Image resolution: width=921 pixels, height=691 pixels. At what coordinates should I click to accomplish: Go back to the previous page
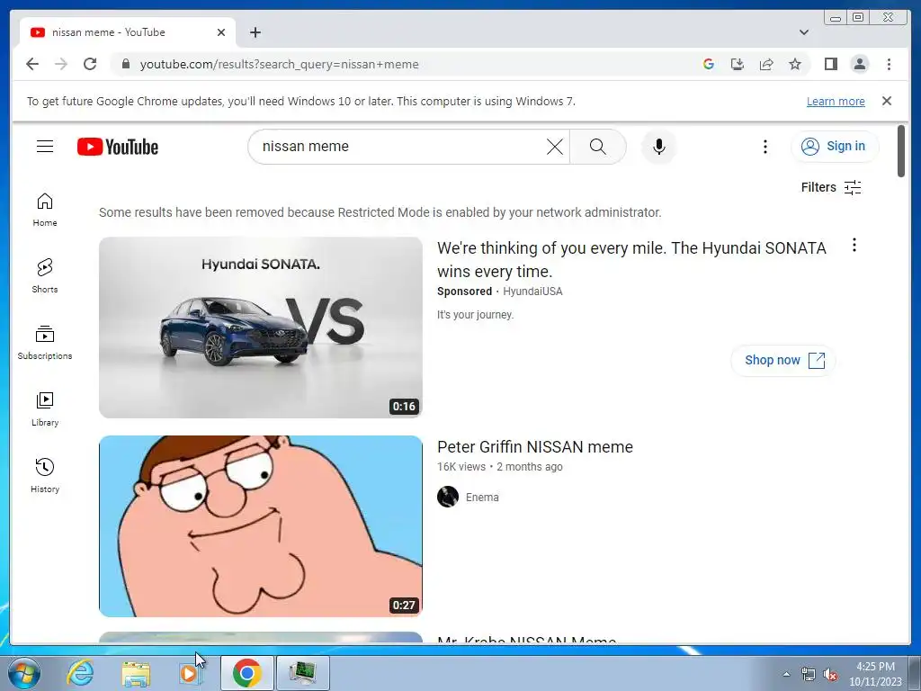[32, 64]
